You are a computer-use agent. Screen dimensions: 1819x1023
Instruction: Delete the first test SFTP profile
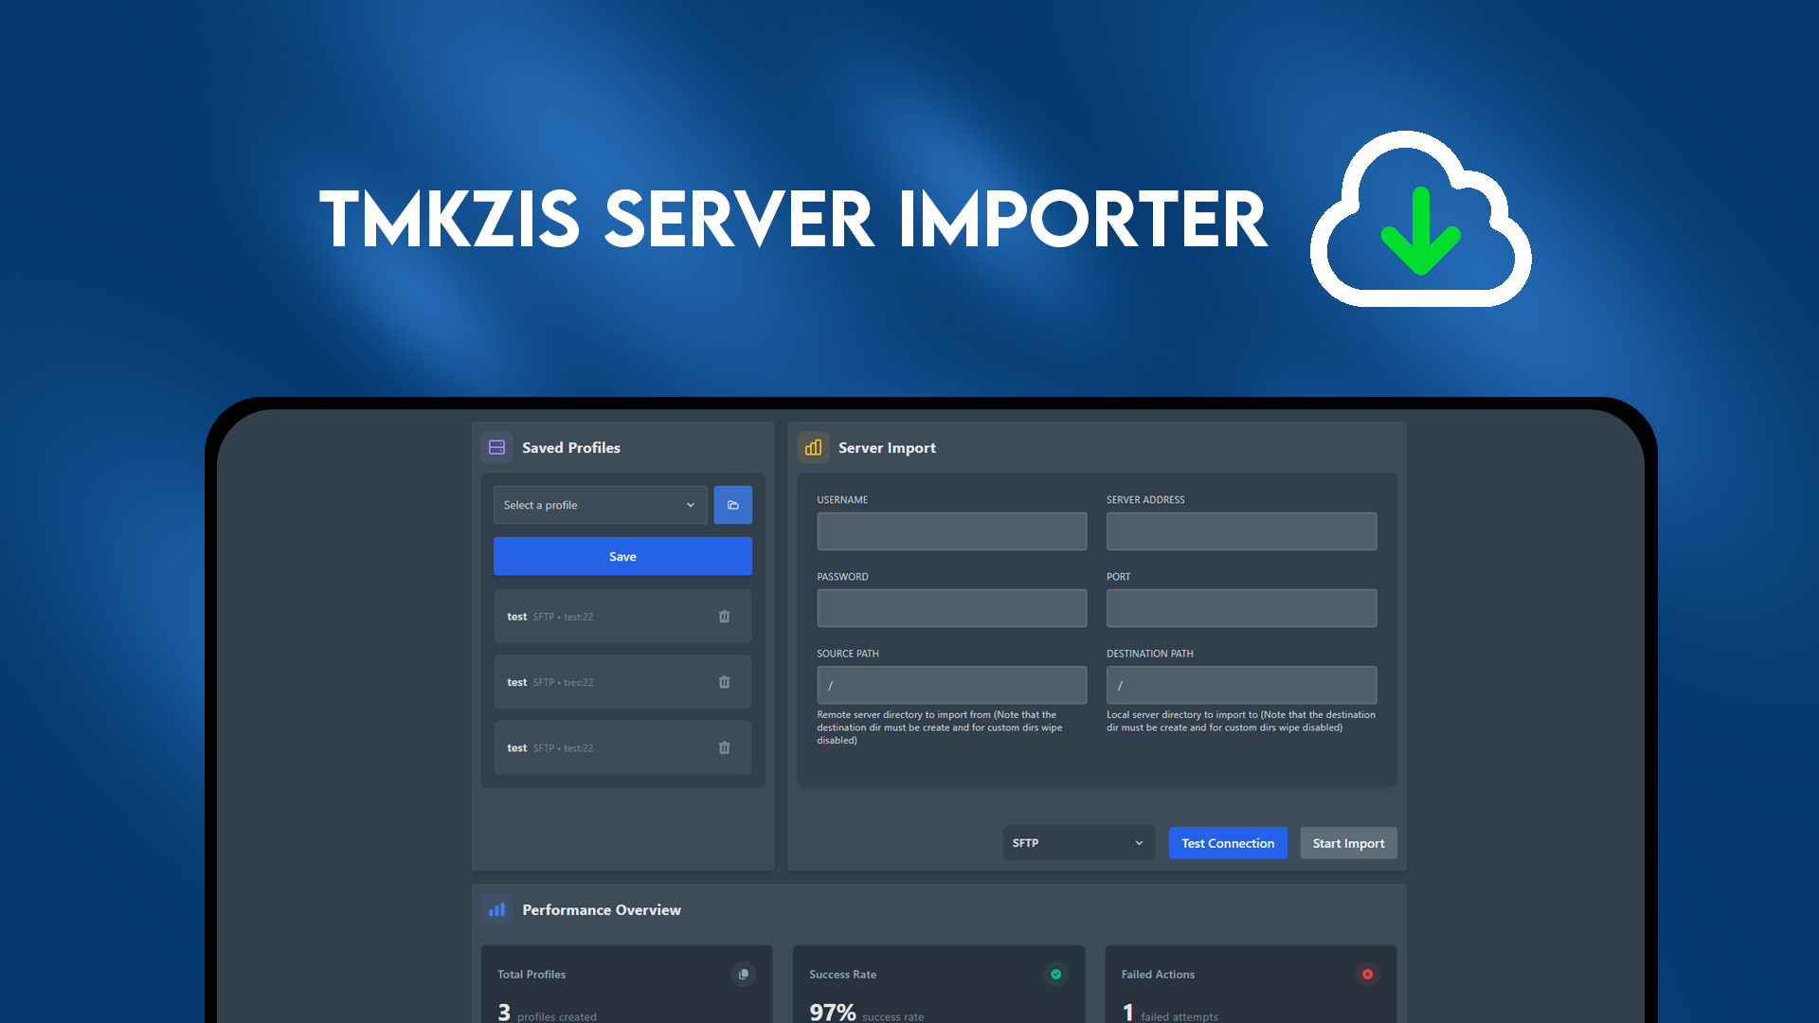click(x=725, y=616)
